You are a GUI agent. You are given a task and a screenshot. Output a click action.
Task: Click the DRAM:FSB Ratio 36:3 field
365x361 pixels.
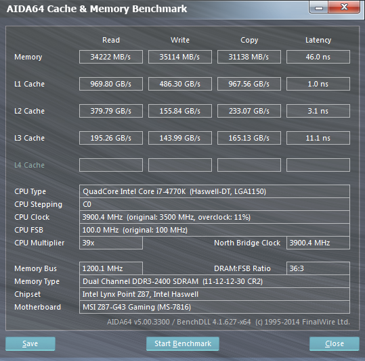pos(318,268)
